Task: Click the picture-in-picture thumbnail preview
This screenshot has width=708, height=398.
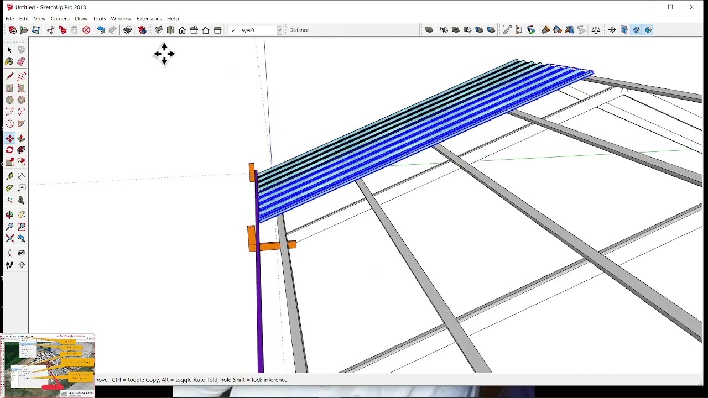Action: tap(48, 365)
